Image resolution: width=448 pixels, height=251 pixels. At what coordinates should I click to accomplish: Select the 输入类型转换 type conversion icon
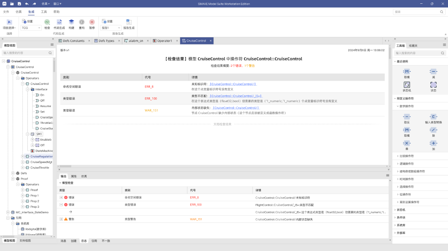[x=433, y=117]
